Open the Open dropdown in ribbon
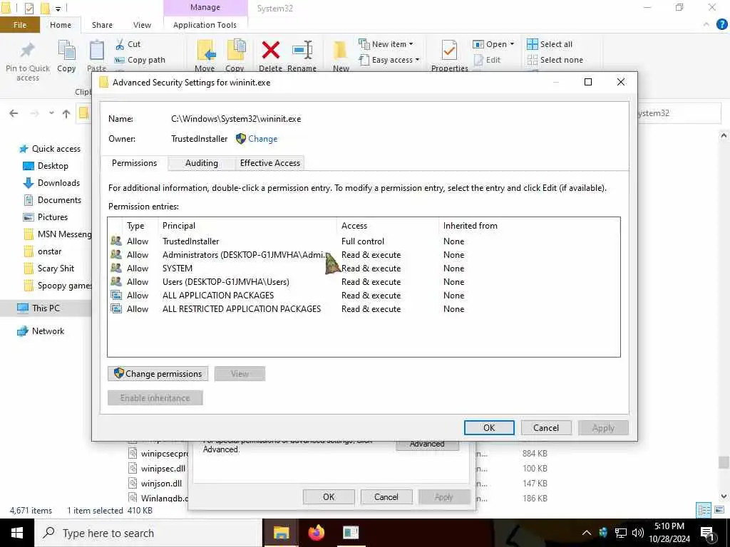The height and width of the screenshot is (547, 730). tap(493, 44)
